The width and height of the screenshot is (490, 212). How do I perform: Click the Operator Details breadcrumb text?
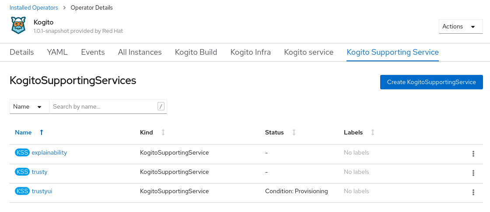click(91, 7)
